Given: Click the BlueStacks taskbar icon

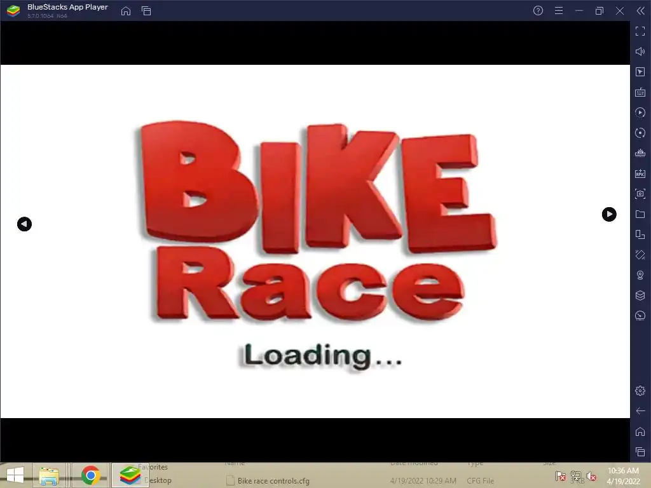Looking at the screenshot, I should coord(130,475).
